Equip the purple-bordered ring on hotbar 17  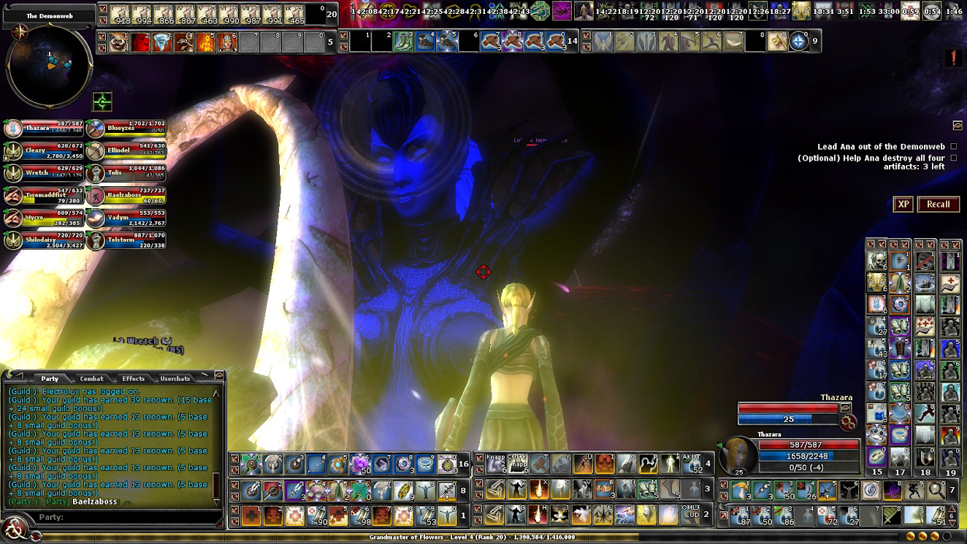[900, 436]
